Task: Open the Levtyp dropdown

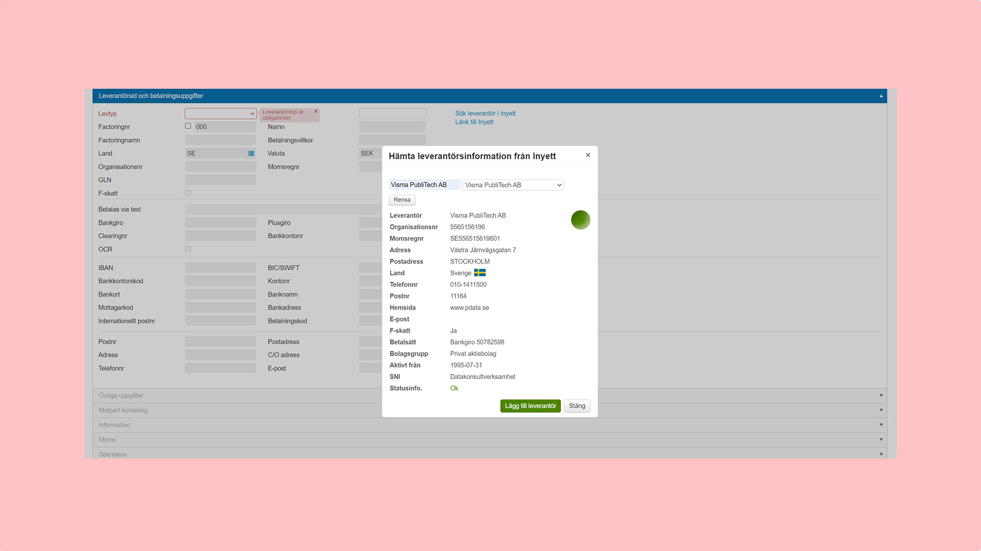Action: point(221,114)
